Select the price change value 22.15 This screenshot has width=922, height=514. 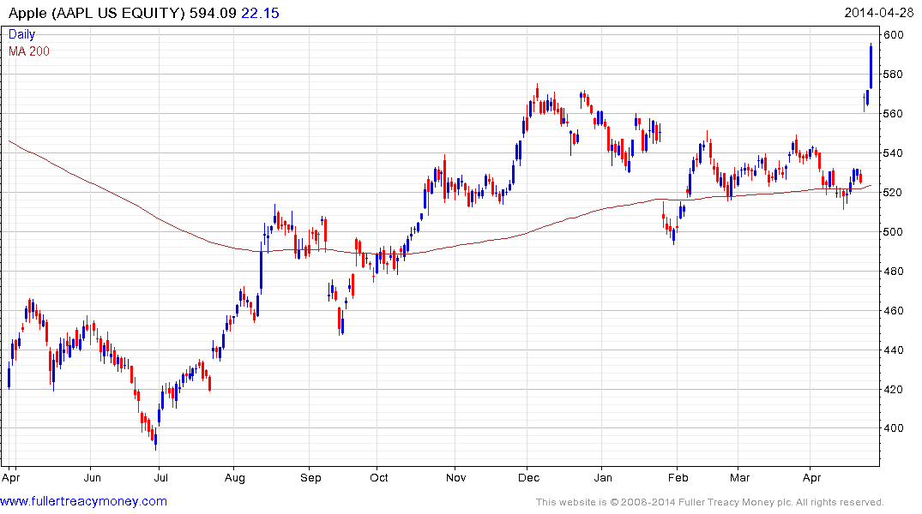point(260,13)
